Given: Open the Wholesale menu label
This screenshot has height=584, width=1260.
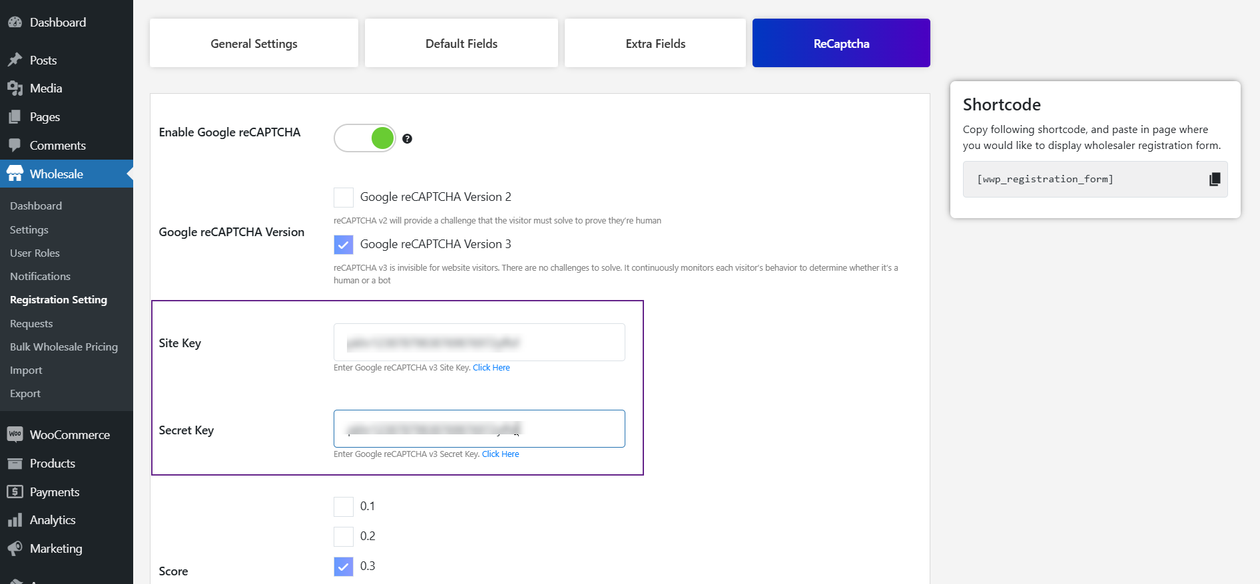Looking at the screenshot, I should click(x=57, y=174).
